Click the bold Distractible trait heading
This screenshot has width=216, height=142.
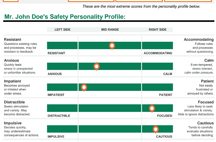[x=15, y=102]
